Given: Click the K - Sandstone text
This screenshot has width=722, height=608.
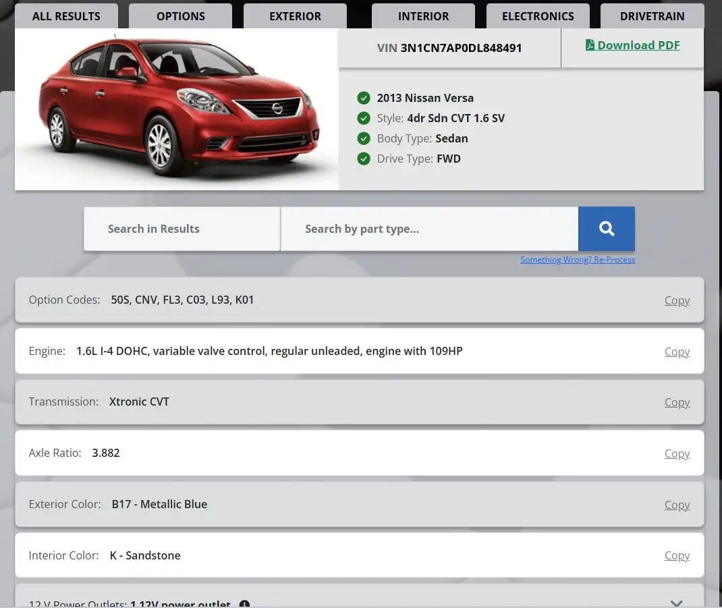Looking at the screenshot, I should click(x=145, y=555).
